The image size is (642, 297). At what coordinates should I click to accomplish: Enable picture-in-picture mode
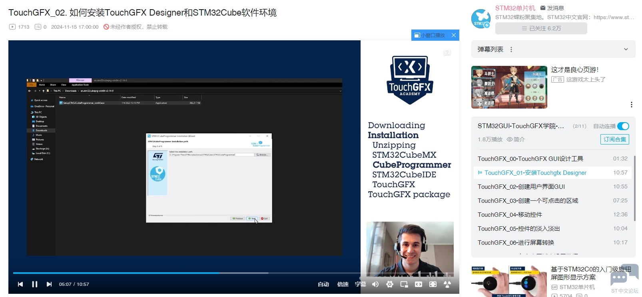pos(404,284)
